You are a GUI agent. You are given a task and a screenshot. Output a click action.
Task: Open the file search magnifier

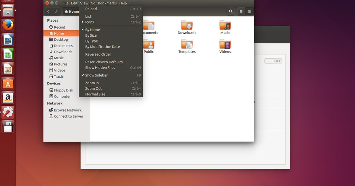[230, 11]
